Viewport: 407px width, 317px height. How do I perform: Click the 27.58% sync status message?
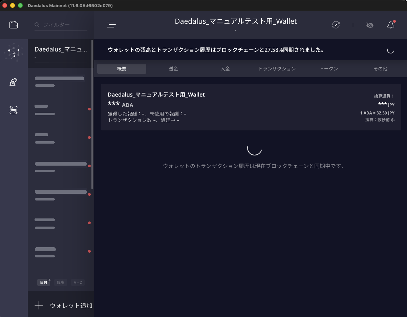click(216, 50)
